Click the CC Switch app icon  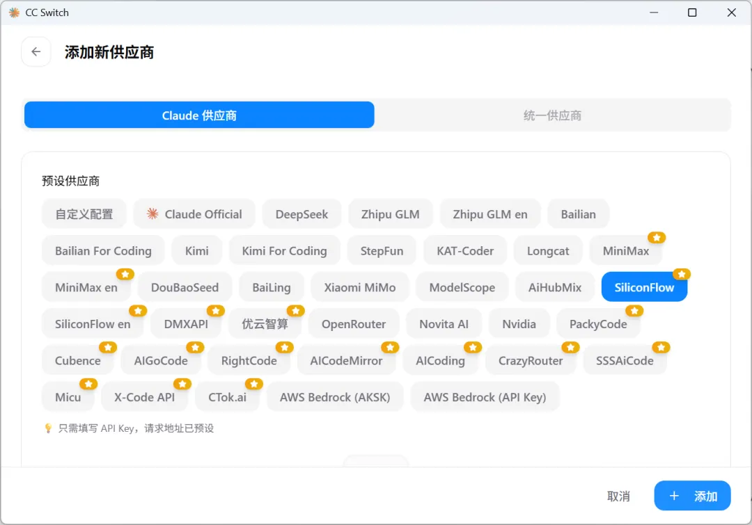click(15, 13)
